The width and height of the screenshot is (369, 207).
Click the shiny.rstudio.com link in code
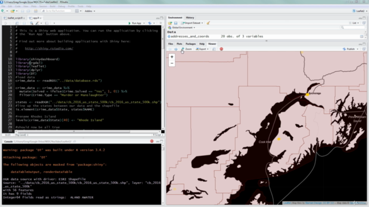[49, 48]
